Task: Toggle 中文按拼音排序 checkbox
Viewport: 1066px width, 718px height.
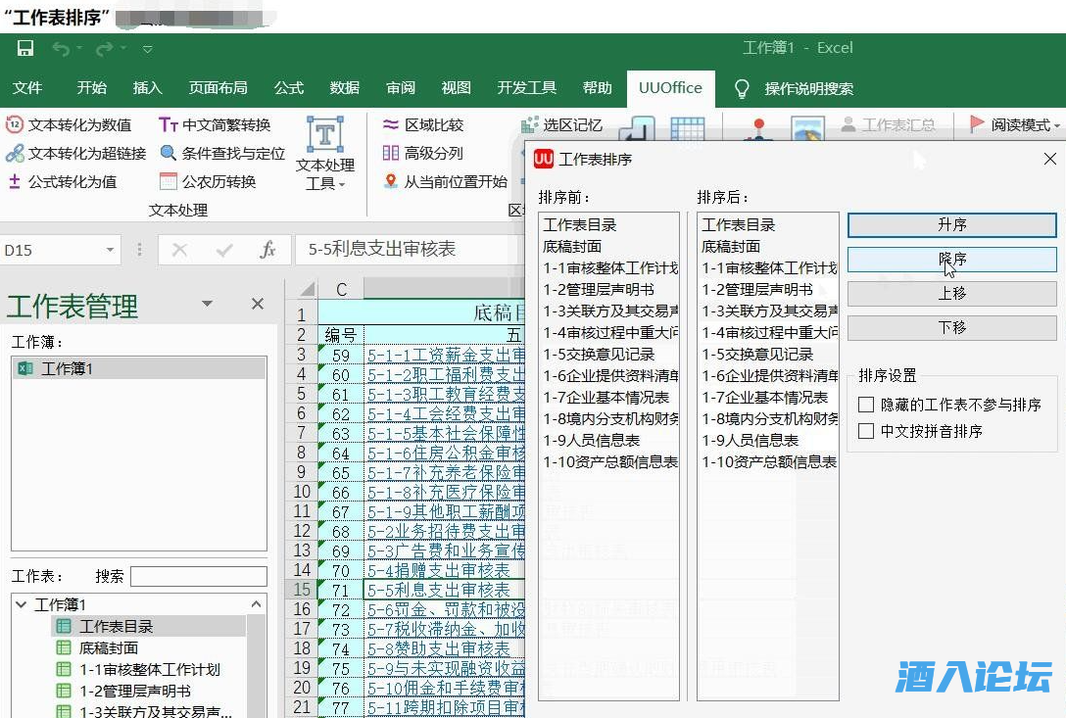Action: [865, 431]
